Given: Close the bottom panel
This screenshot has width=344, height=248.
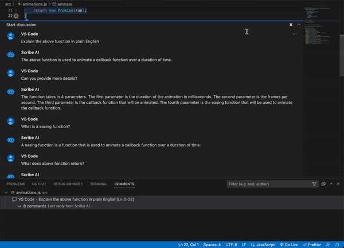Looking at the screenshot, I should click(x=338, y=184).
